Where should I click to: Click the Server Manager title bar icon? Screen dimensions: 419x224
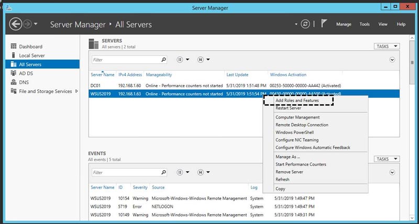pyautogui.click(x=9, y=8)
